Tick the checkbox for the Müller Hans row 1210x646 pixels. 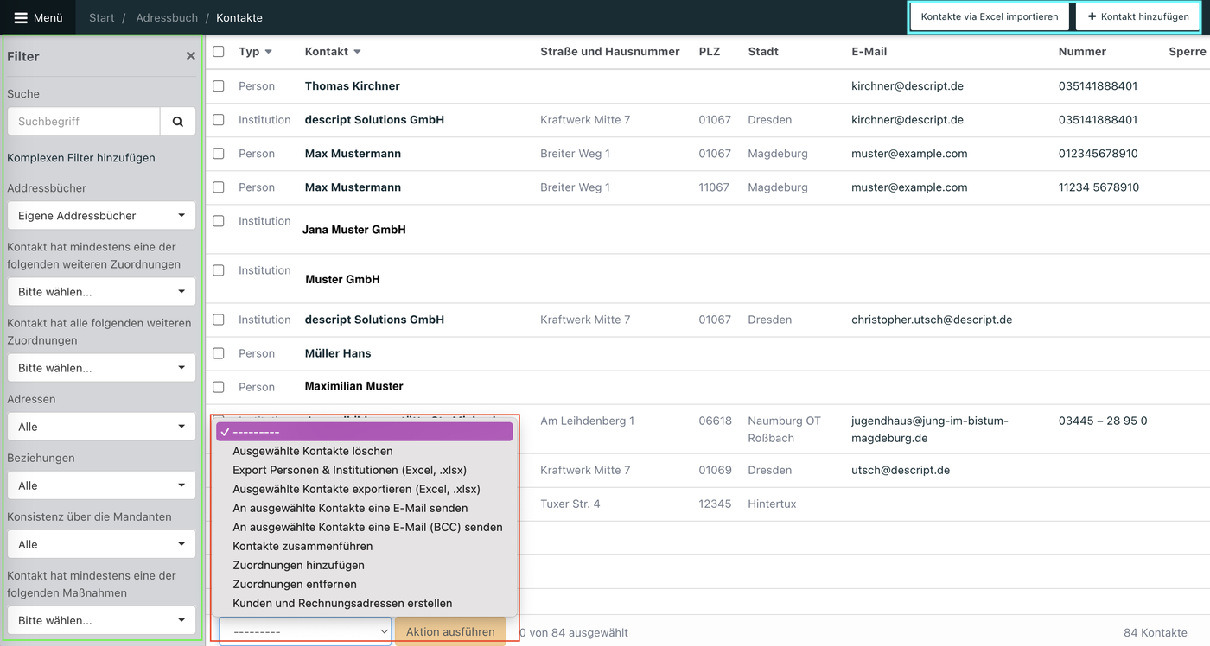coord(219,352)
